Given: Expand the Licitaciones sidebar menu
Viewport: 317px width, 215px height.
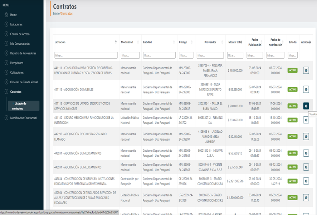Looking at the screenshot, I should pyautogui.click(x=16, y=24).
